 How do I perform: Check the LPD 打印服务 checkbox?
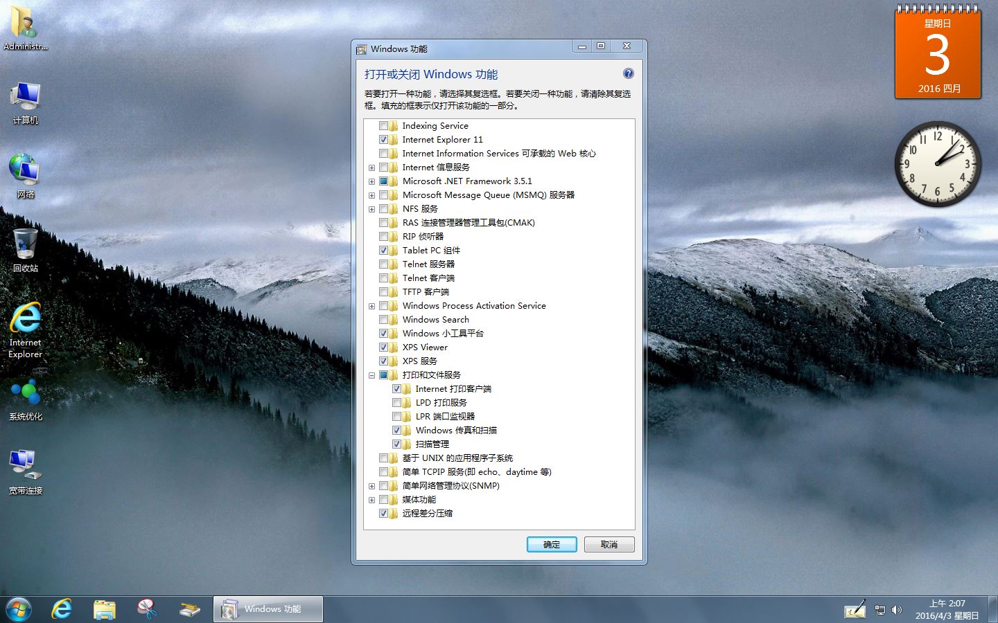coord(396,402)
